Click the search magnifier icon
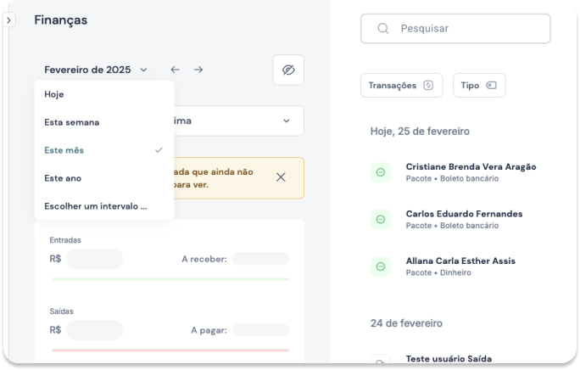 [383, 28]
